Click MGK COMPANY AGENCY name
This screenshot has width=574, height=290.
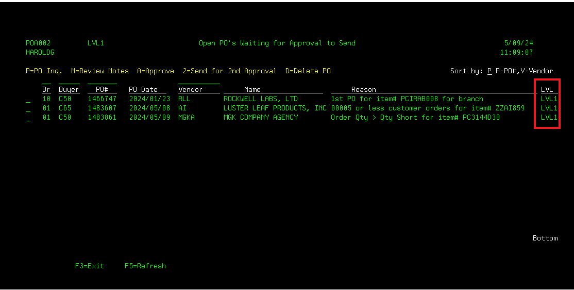coord(261,118)
